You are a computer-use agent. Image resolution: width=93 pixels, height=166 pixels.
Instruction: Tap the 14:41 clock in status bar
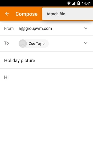(86, 3)
